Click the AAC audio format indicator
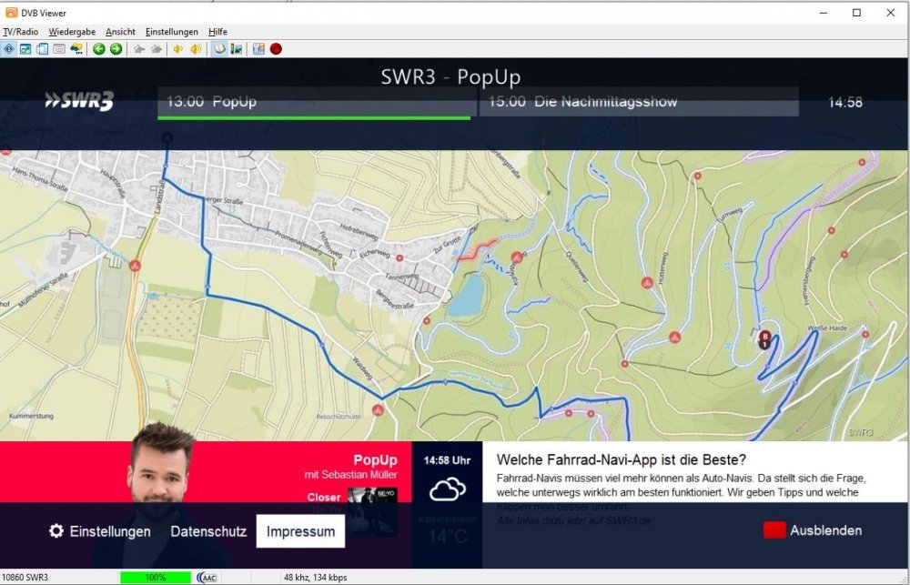Image resolution: width=910 pixels, height=585 pixels. pos(207,578)
